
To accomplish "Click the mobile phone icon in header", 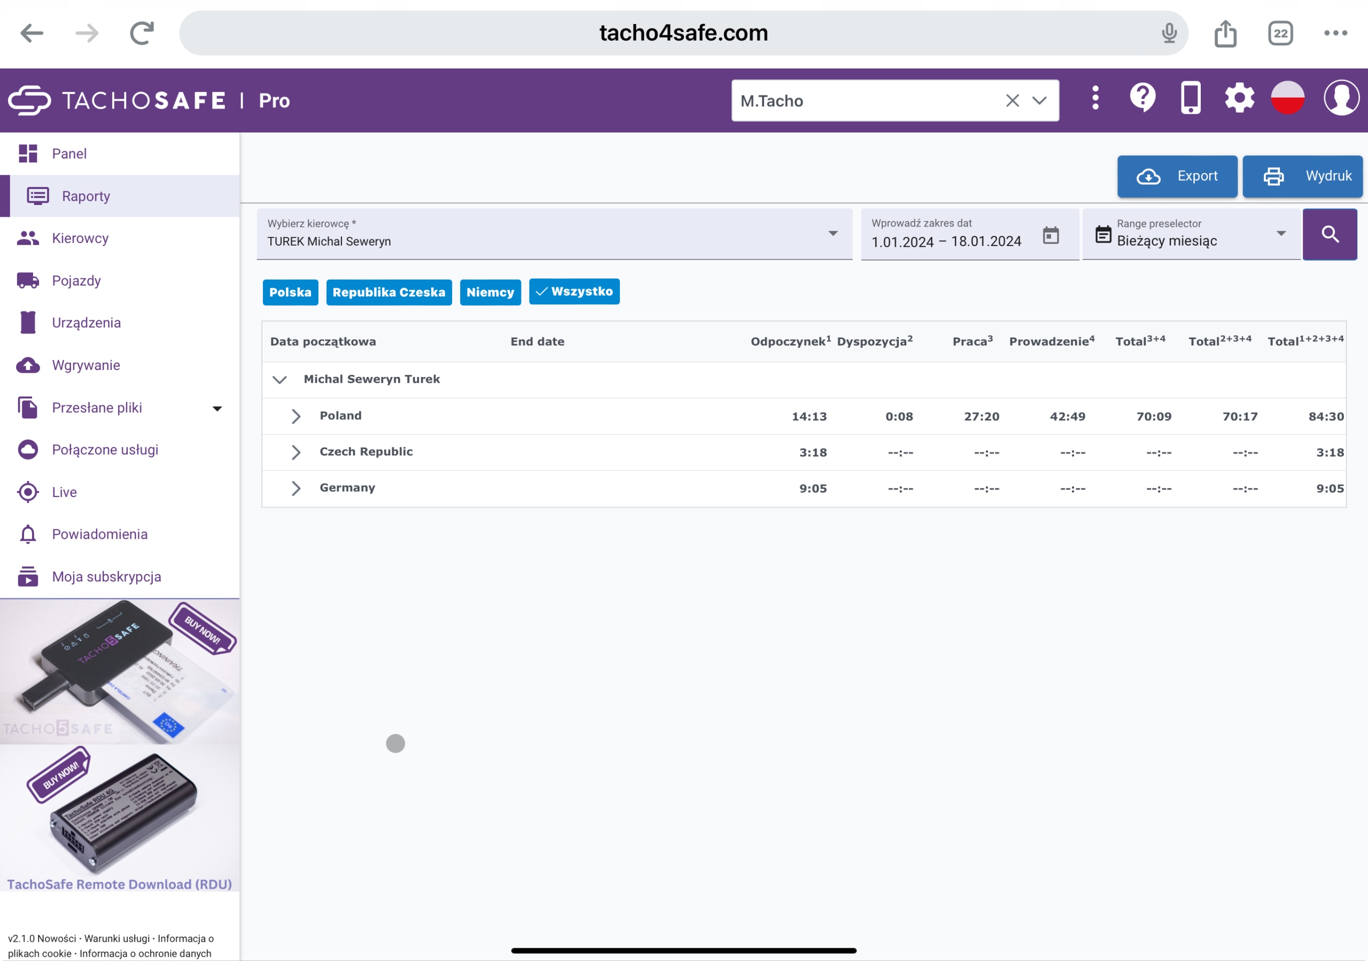I will point(1191,98).
